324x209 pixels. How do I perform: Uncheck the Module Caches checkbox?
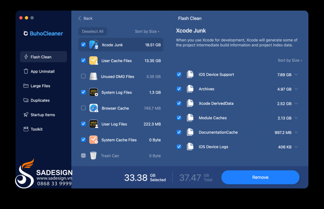[179, 118]
